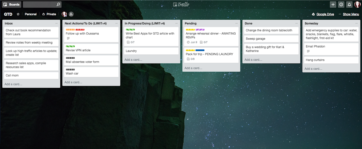Open the notifications bell
The width and height of the screenshot is (362, 149).
pyautogui.click(x=349, y=4)
